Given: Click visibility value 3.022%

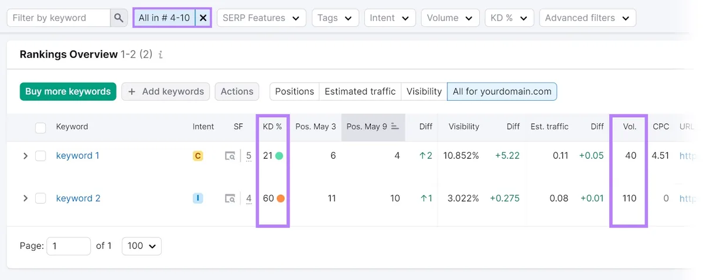Looking at the screenshot, I should (x=463, y=199).
